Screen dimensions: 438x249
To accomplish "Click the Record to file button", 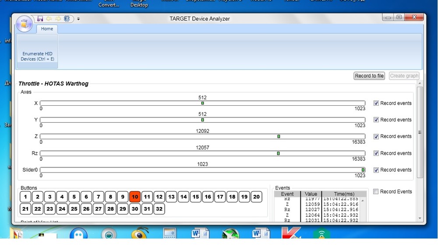I will pyautogui.click(x=369, y=76).
